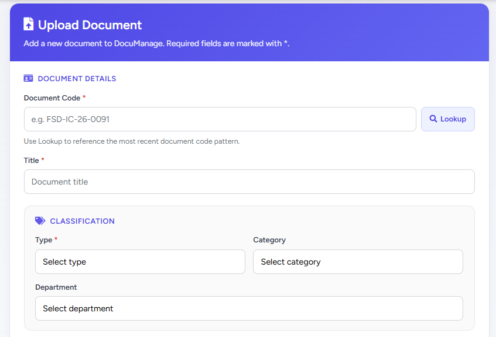Click the magnifier icon in Lookup
The image size is (496, 337).
433,119
